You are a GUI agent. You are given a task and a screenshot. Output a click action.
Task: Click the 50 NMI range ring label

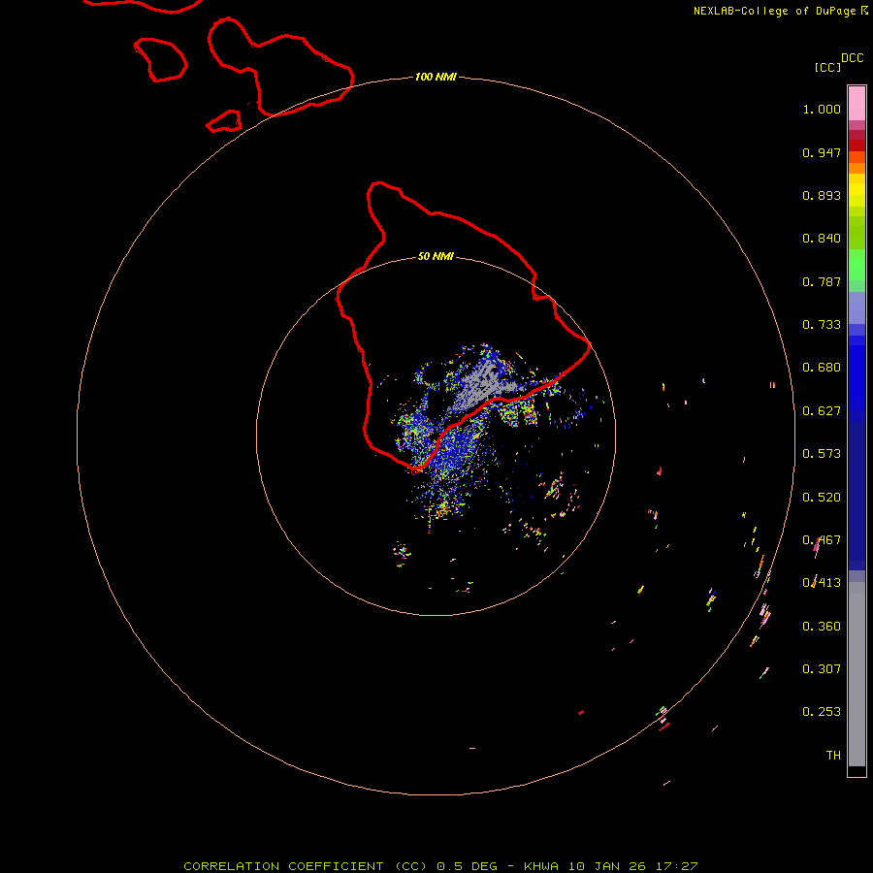point(436,256)
